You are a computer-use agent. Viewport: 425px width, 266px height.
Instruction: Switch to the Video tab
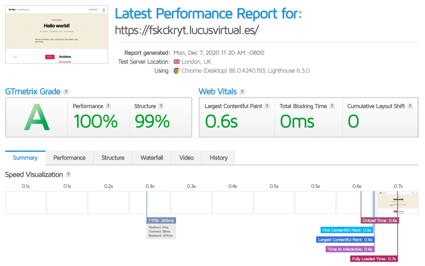[186, 158]
